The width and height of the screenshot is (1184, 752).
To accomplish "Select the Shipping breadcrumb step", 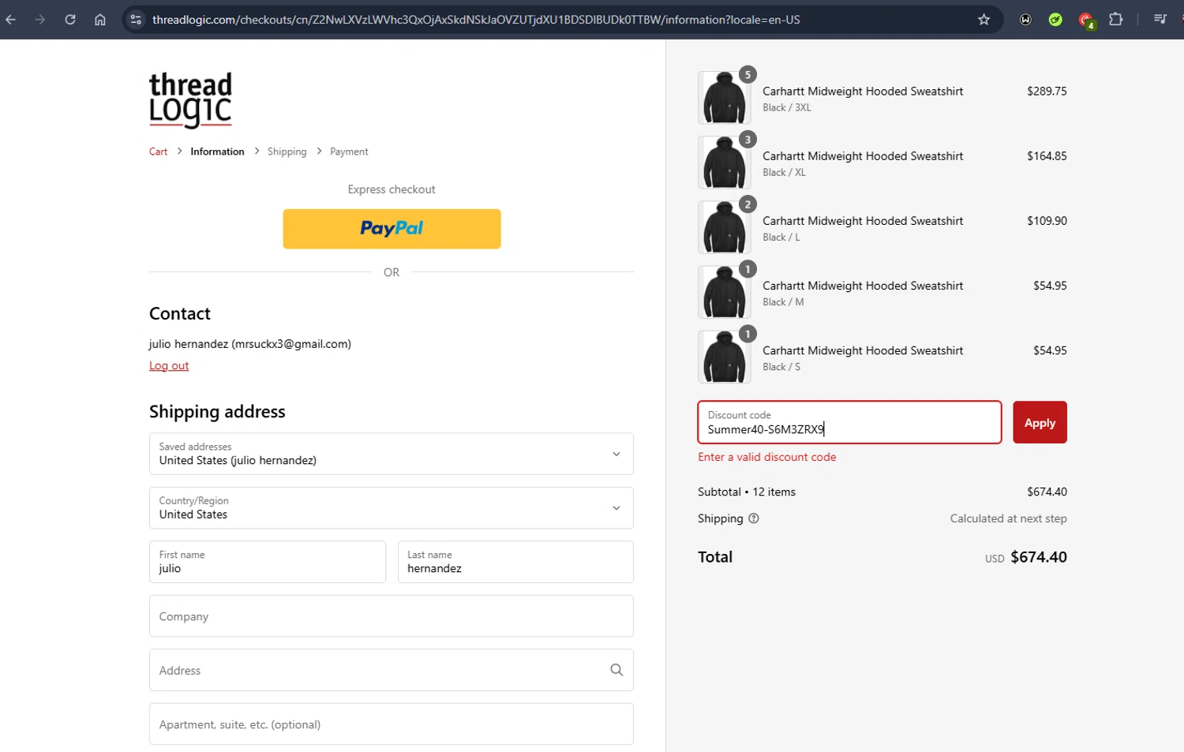I will [287, 152].
